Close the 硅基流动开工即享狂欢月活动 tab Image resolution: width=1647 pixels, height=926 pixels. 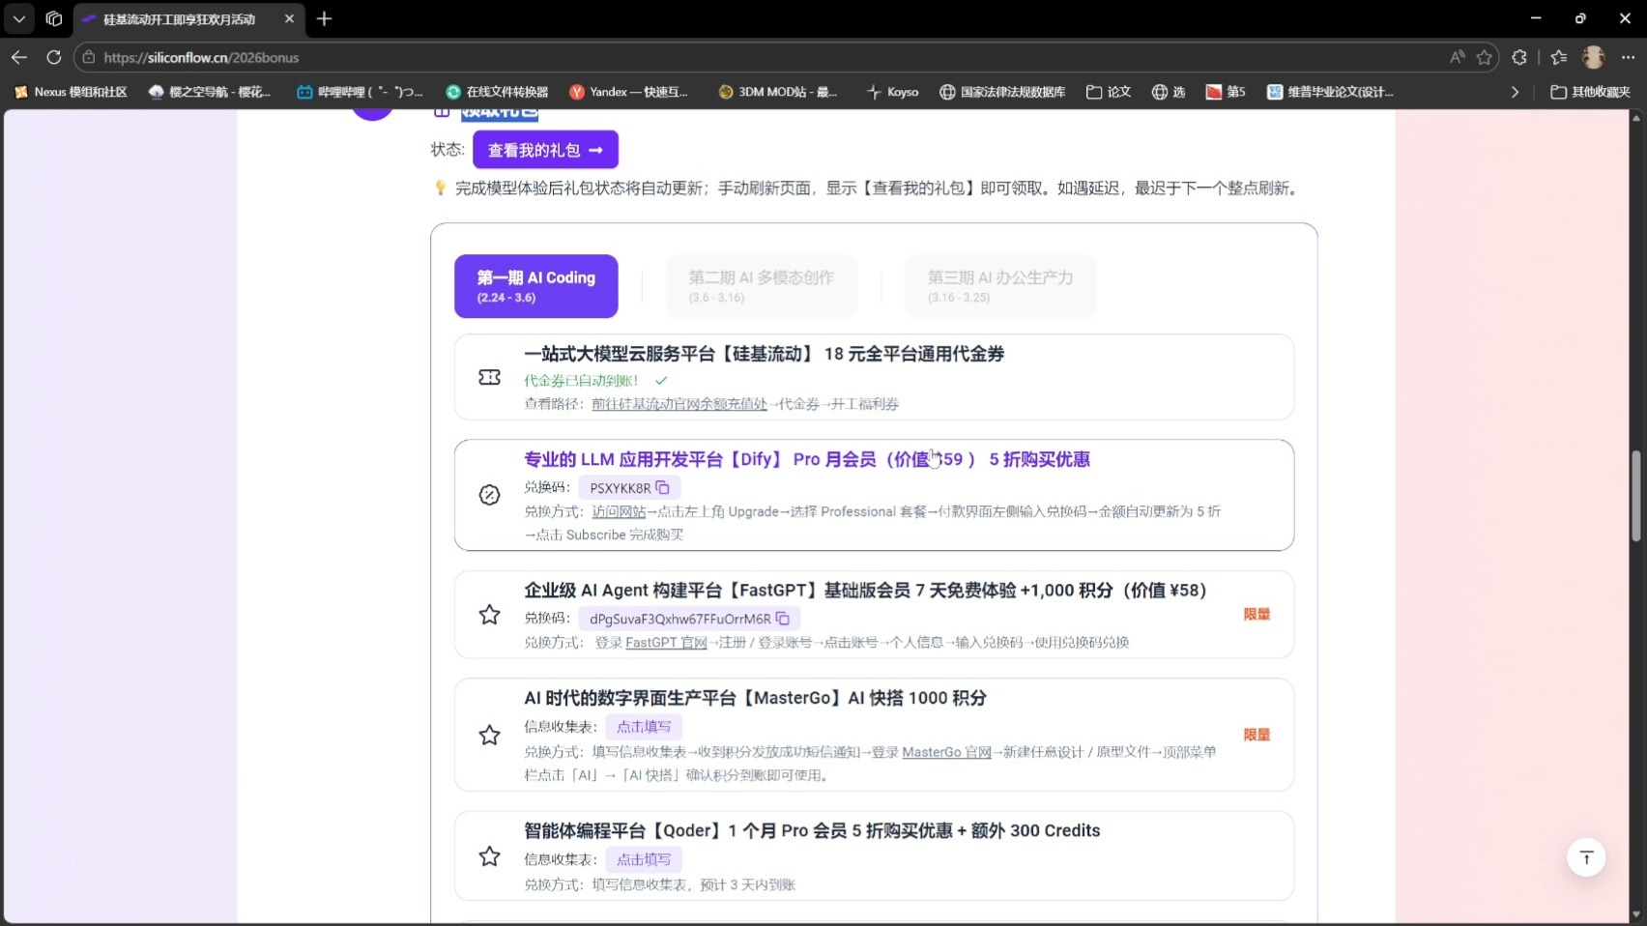(289, 18)
